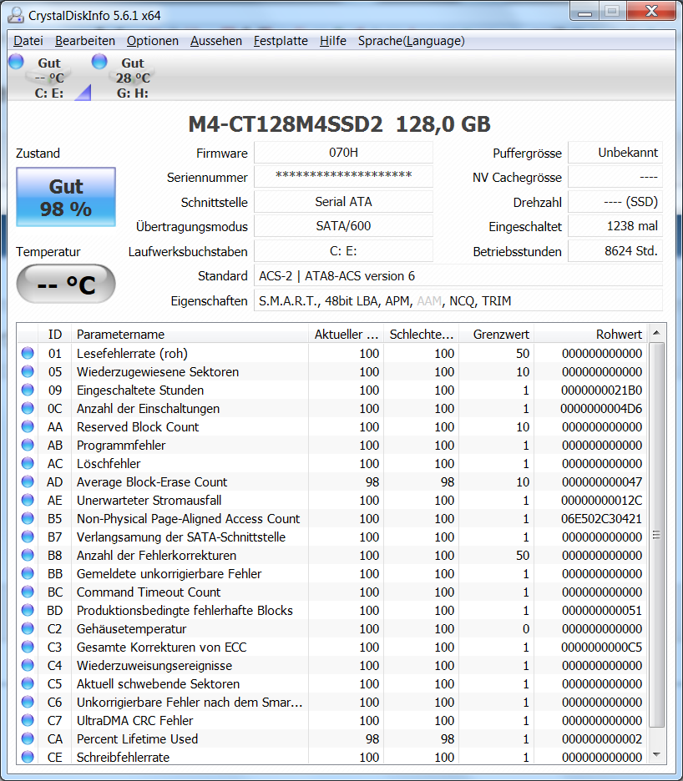The width and height of the screenshot is (683, 781).
Task: Click status icon for Produktionsbedingte fehlerhafte Blocks
Action: tap(28, 611)
